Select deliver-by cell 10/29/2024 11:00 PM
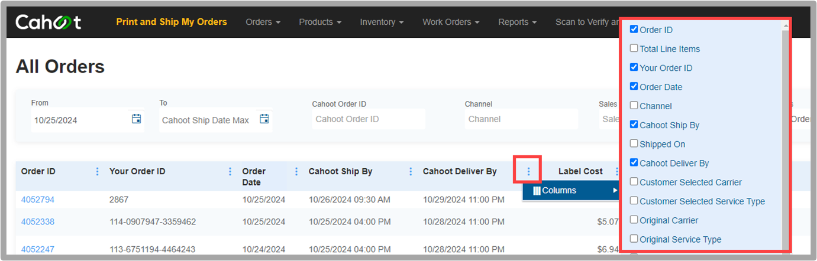 coord(464,200)
